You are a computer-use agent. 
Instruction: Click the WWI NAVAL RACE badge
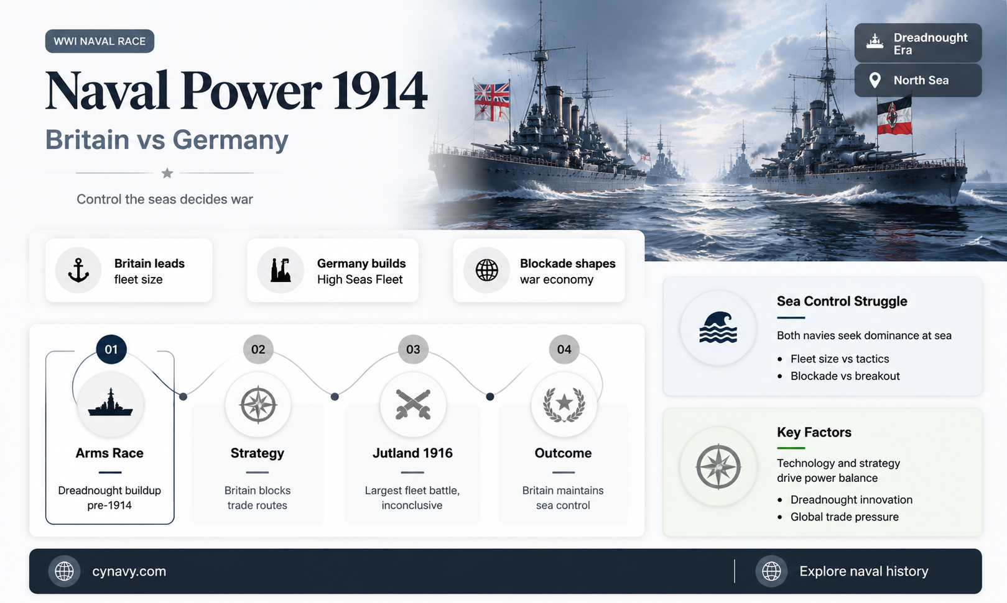(100, 41)
